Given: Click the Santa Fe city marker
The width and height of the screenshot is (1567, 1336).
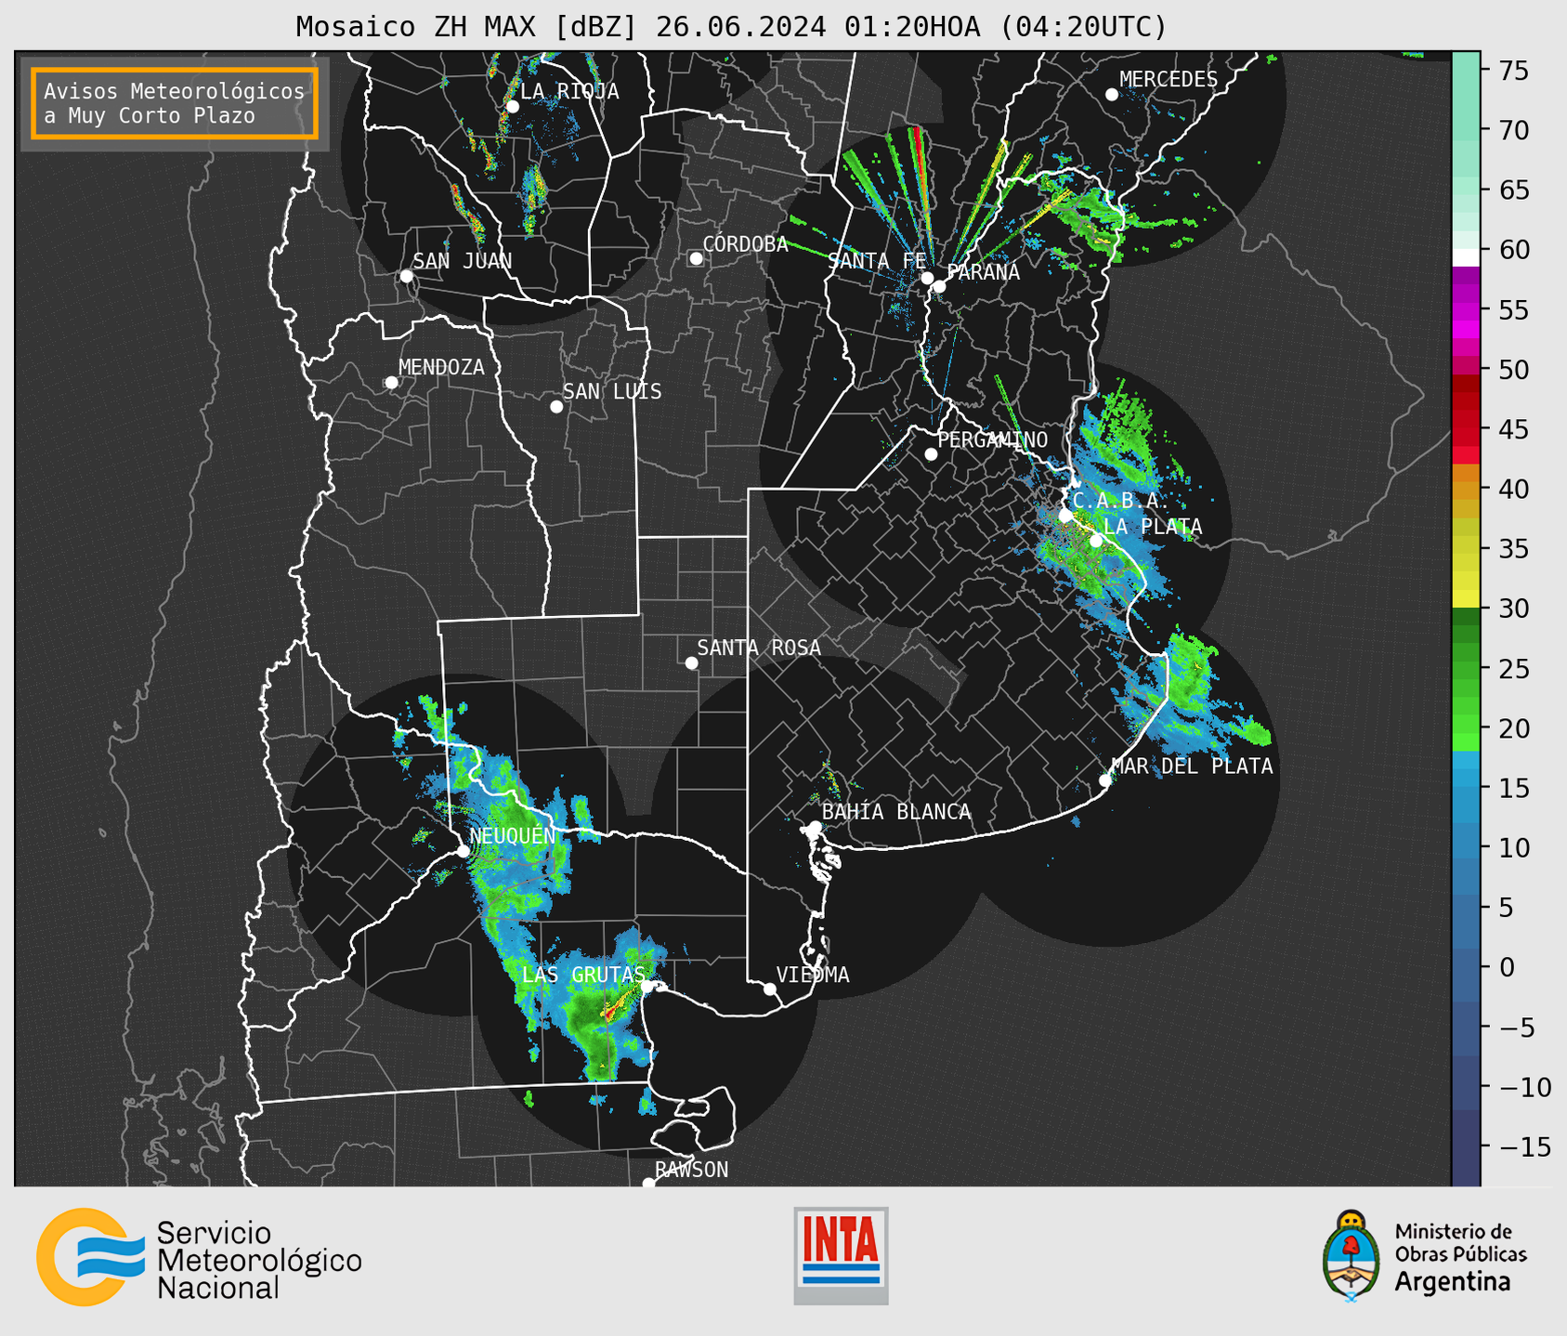Looking at the screenshot, I should (927, 278).
